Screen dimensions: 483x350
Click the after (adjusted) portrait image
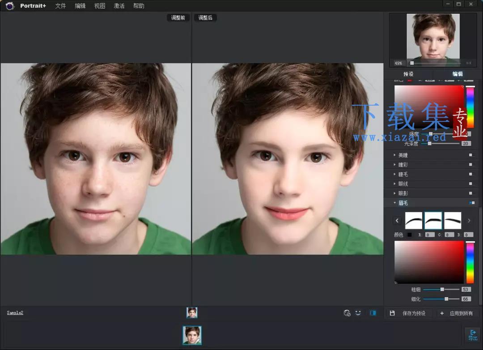click(x=288, y=159)
